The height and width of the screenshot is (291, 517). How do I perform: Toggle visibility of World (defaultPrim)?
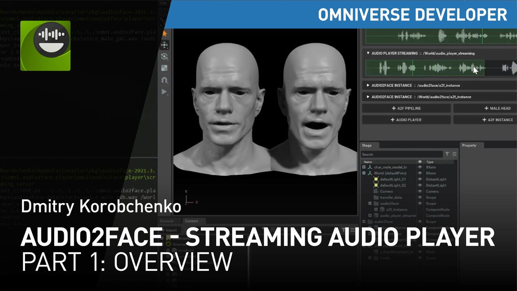point(420,173)
